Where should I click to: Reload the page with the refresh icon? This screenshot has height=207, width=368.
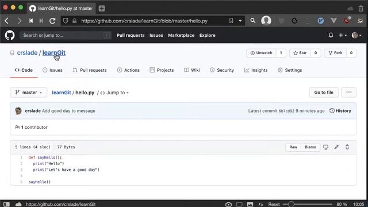point(52,21)
